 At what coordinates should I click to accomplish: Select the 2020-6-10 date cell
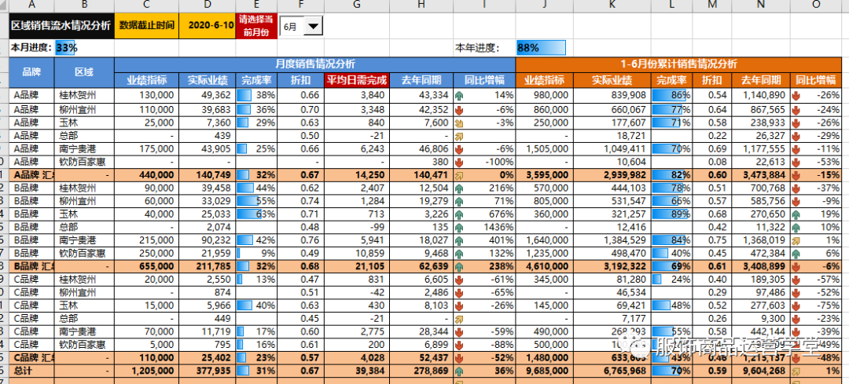pyautogui.click(x=208, y=25)
